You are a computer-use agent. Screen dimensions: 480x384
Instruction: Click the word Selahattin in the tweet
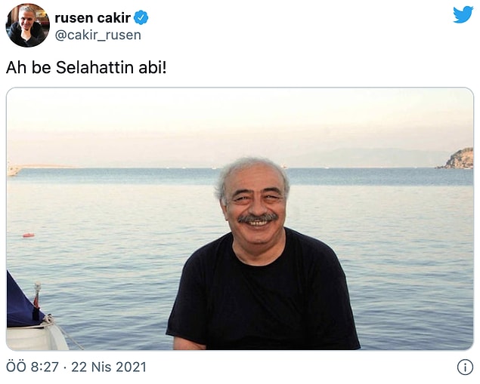pyautogui.click(x=95, y=67)
